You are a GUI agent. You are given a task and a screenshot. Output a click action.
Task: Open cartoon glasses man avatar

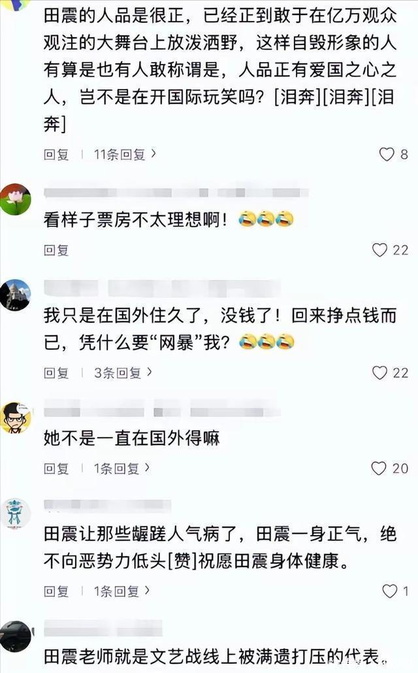[x=16, y=418]
